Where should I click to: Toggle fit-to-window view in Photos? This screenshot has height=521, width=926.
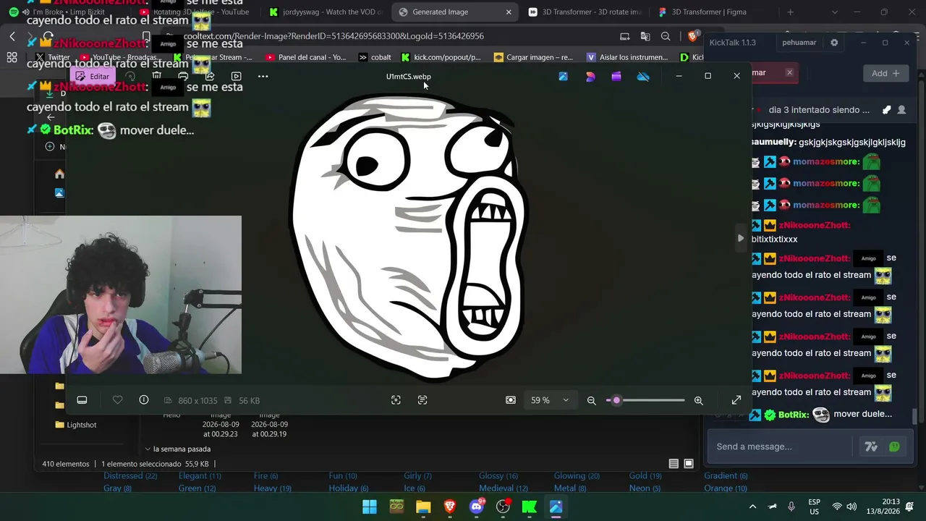[x=511, y=400]
